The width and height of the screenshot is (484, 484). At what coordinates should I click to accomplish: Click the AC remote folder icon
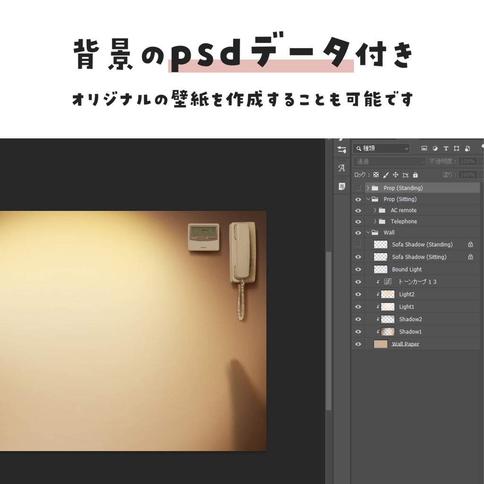click(x=382, y=210)
